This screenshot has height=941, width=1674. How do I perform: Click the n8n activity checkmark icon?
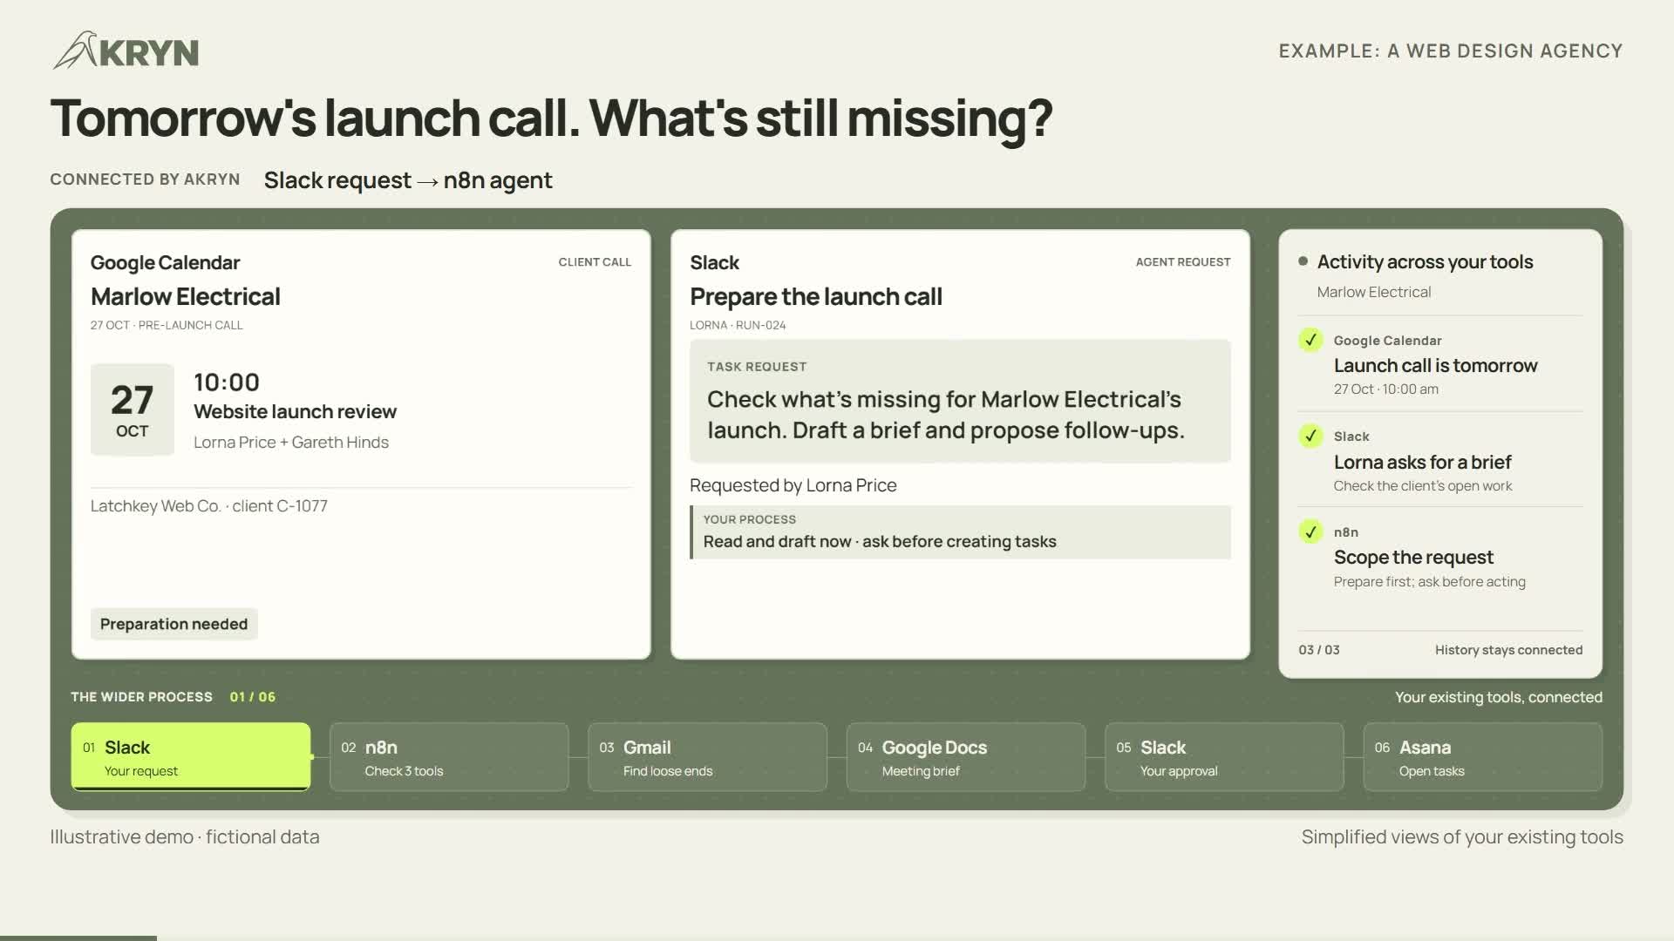(1310, 531)
